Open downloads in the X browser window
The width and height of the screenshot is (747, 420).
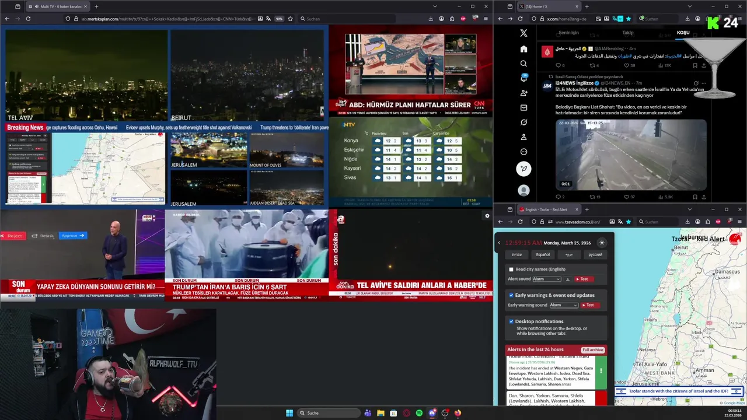(x=689, y=19)
